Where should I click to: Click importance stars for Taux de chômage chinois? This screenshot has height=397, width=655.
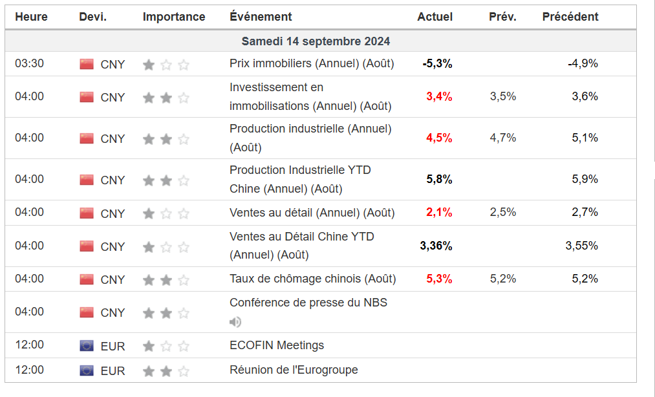(166, 279)
